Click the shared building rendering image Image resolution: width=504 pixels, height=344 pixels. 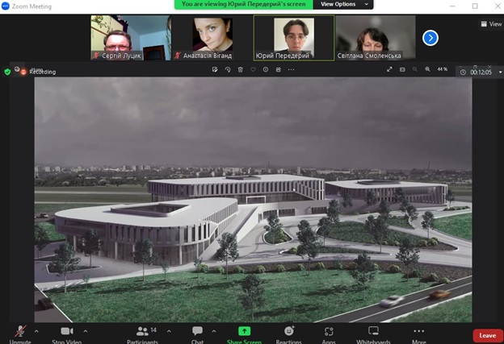254,200
